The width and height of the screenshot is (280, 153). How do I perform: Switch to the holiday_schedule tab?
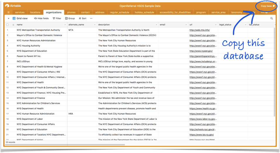click(x=144, y=13)
